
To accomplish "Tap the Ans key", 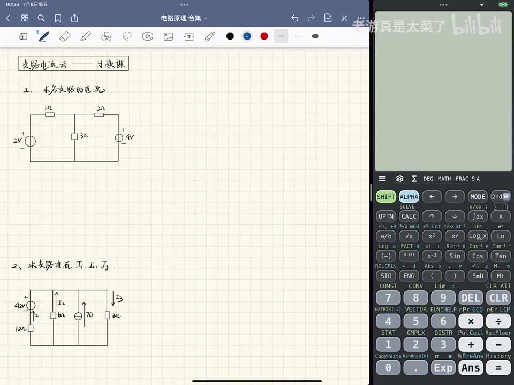I will 471,368.
